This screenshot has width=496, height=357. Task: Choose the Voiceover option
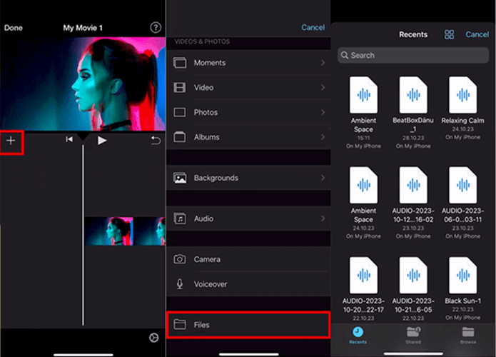(x=248, y=284)
